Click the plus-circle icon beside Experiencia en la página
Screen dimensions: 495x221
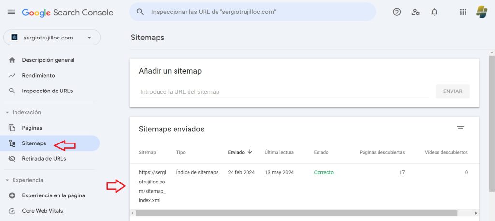(12, 195)
